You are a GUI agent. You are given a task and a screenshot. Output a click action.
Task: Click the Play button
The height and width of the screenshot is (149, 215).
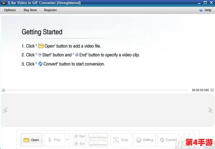pyautogui.click(x=55, y=140)
